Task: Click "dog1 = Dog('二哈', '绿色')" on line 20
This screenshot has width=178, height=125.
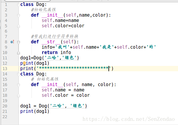Action: pos(53,106)
